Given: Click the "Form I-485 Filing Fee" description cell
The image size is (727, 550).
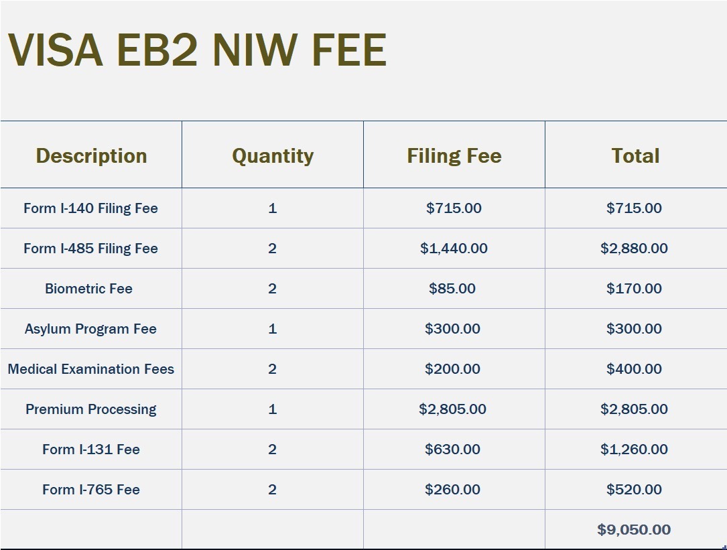Looking at the screenshot, I should (x=90, y=249).
